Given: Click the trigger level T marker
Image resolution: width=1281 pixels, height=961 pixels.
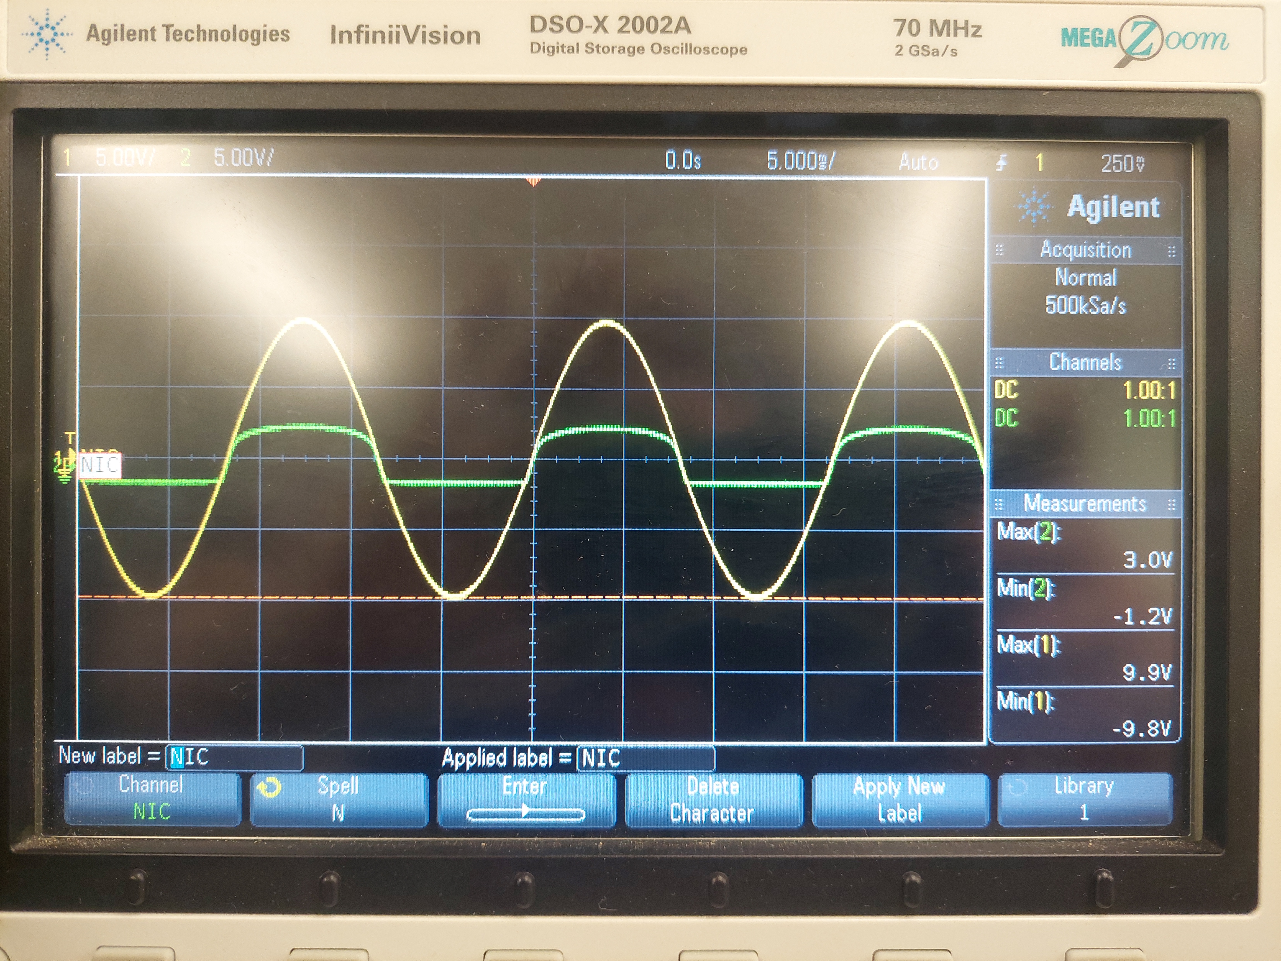Looking at the screenshot, I should (x=70, y=438).
